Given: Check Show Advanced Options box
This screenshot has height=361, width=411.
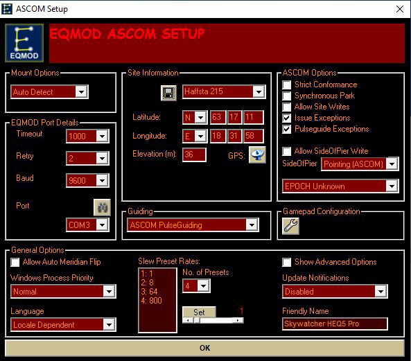Looking at the screenshot, I should click(286, 262).
